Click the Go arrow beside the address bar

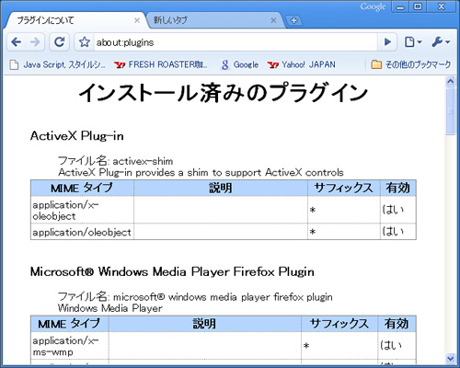(x=387, y=42)
